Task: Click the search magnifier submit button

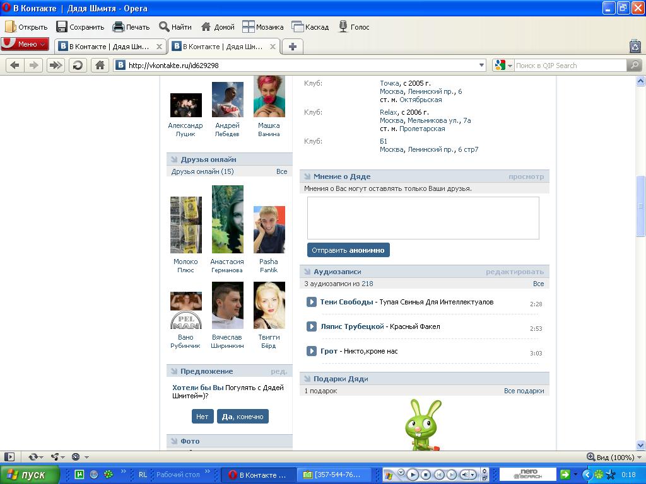Action: [x=633, y=66]
